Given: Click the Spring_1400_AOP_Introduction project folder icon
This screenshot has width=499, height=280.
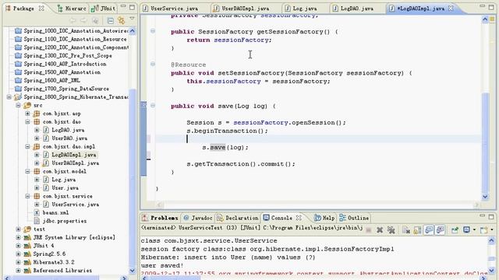Looking at the screenshot, I should coord(18,64).
